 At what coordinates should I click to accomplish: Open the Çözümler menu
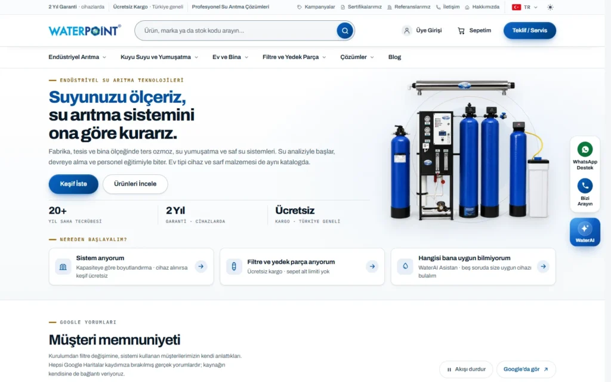pos(357,57)
